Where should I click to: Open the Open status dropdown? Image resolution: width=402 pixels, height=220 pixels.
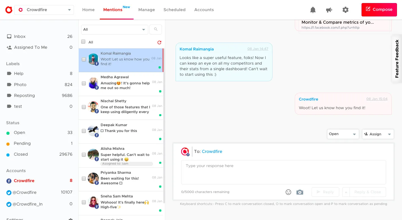point(343,134)
